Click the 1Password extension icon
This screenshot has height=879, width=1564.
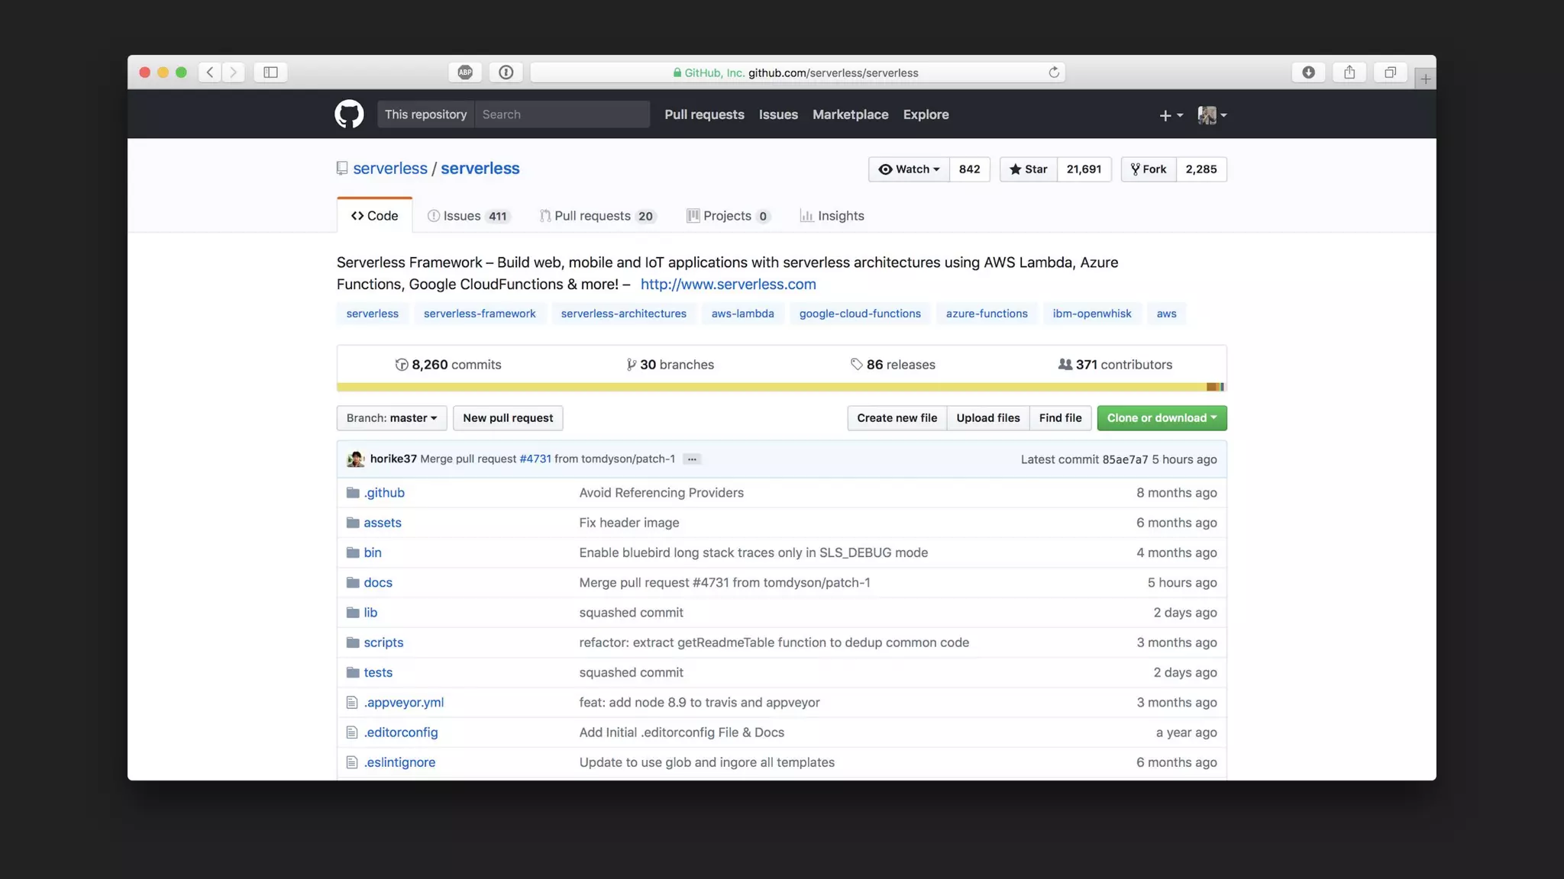[506, 72]
